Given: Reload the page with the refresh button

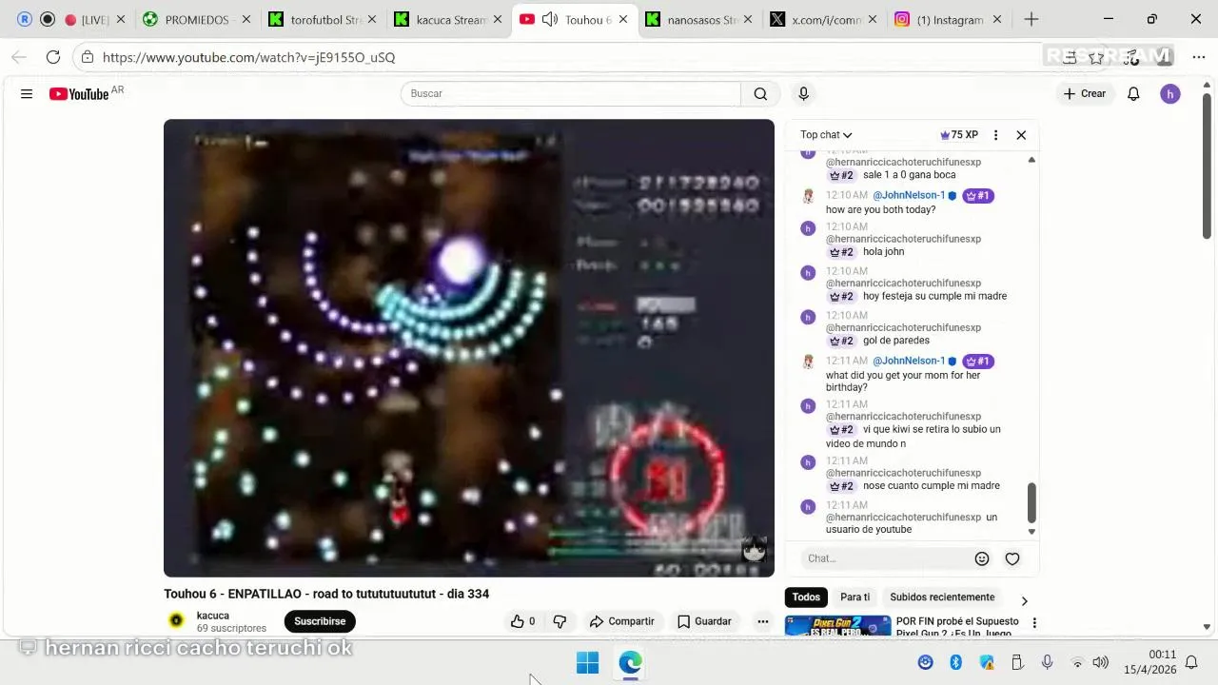Looking at the screenshot, I should [53, 57].
